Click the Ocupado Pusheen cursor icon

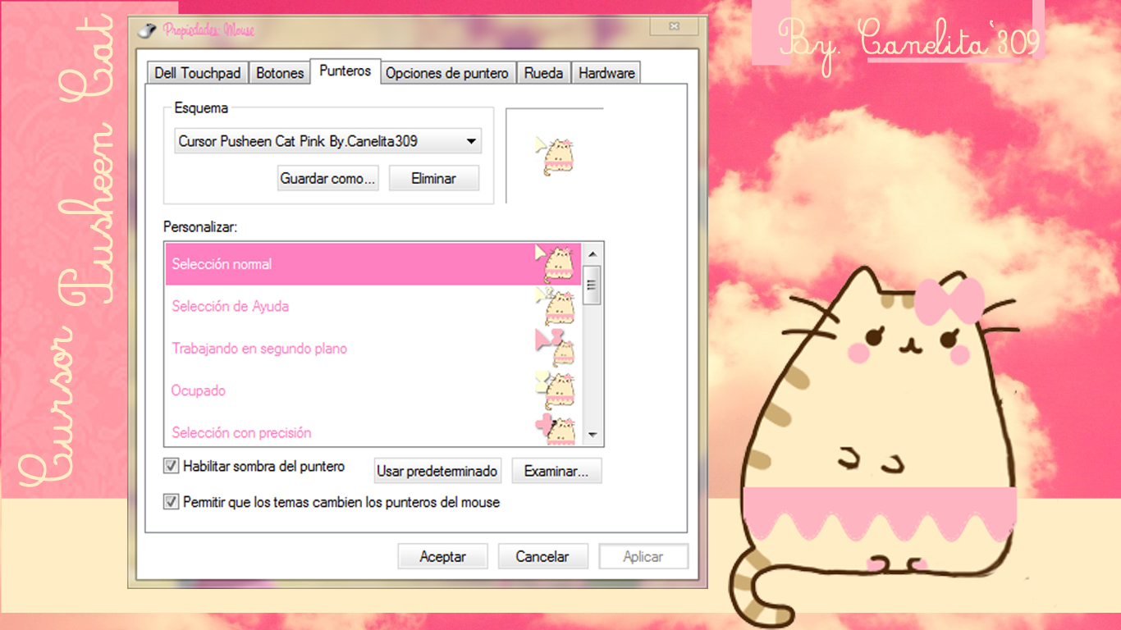pos(556,388)
